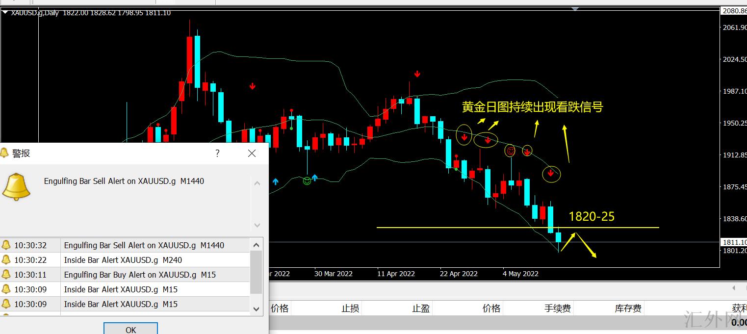Image resolution: width=747 pixels, height=334 pixels.
Task: Select the Engulfing Bar Buy Alert M15 row
Action: click(x=125, y=275)
